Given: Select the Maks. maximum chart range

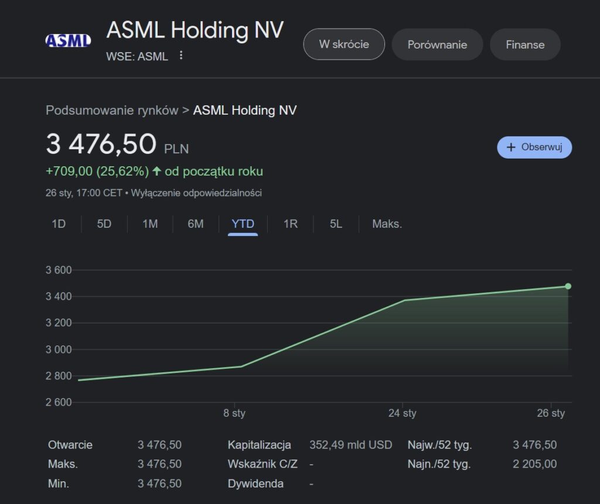Looking at the screenshot, I should click(x=387, y=224).
